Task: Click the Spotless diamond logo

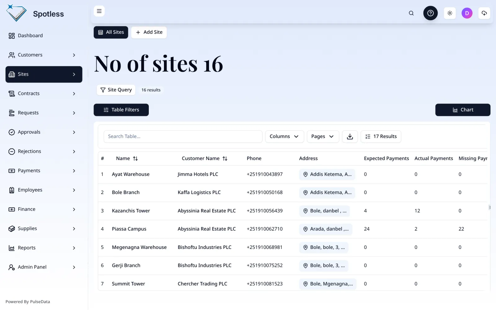Action: 16,13
